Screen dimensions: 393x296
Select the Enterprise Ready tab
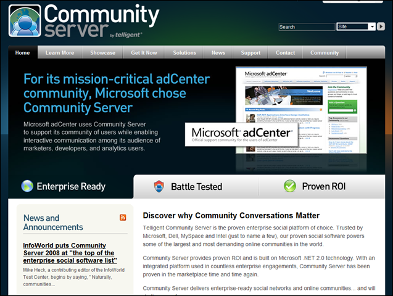point(70,186)
